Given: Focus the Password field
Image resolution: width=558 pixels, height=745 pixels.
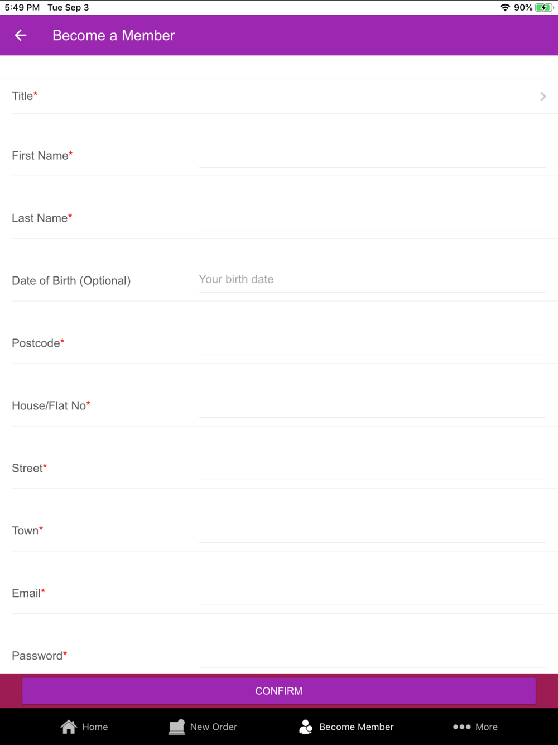Looking at the screenshot, I should point(372,656).
